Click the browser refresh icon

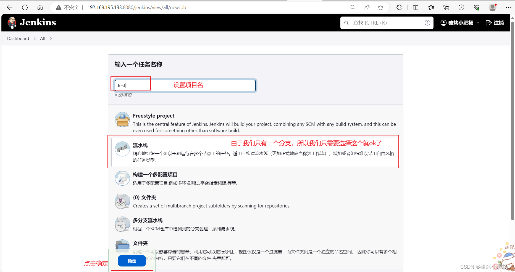pos(25,7)
